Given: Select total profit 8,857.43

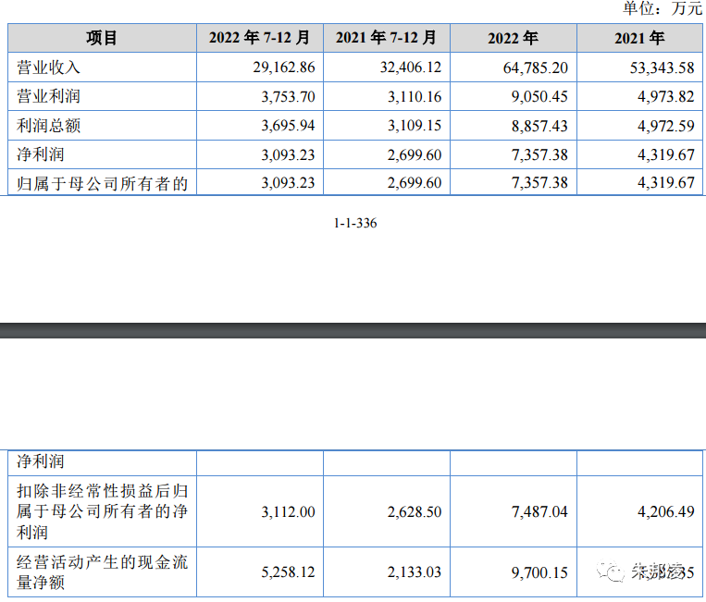Looking at the screenshot, I should click(539, 126).
